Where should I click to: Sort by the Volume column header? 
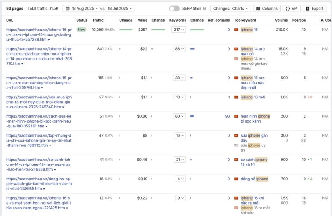[281, 20]
